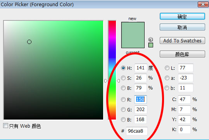Select the R red radio button
Viewport: 209px width, 140px height.
point(123,100)
